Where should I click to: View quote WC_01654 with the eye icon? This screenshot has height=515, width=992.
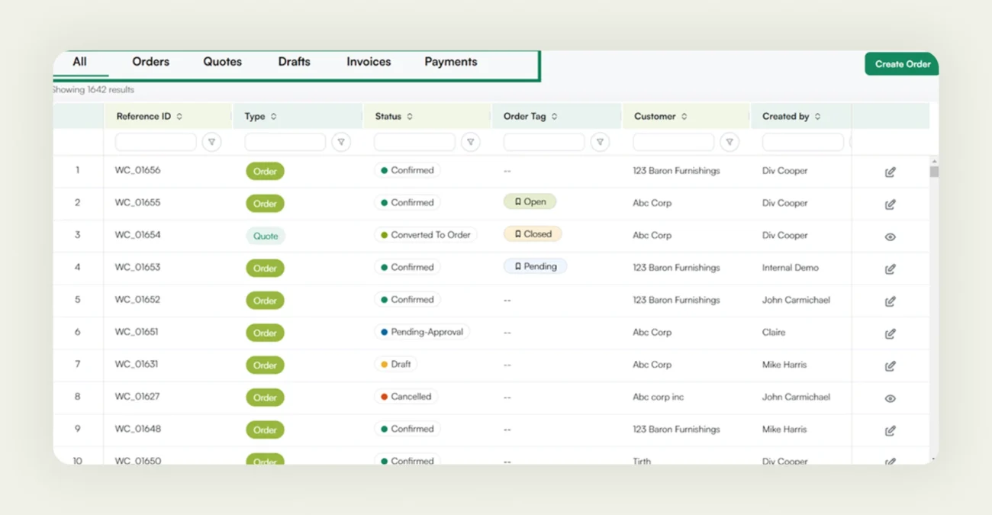pyautogui.click(x=890, y=237)
